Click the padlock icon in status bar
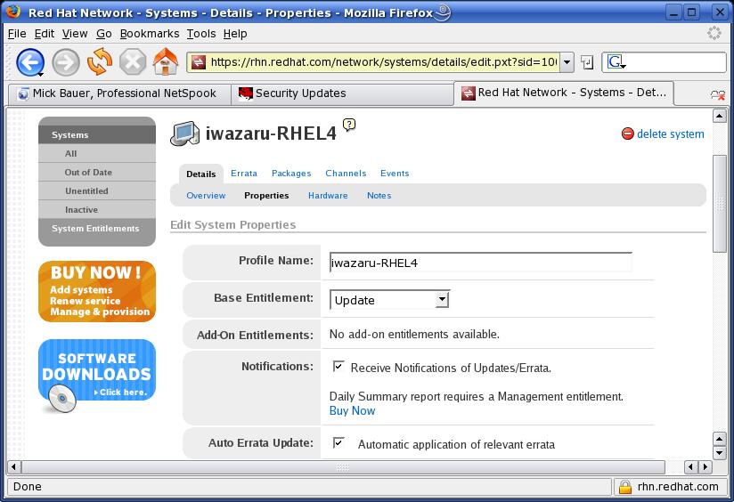This screenshot has height=502, width=734. pyautogui.click(x=625, y=487)
